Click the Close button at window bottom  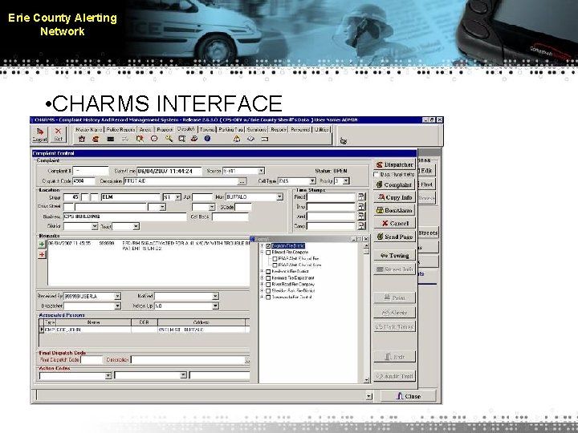[x=408, y=396]
